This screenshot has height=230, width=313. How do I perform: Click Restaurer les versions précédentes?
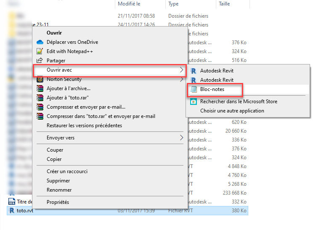(x=84, y=126)
